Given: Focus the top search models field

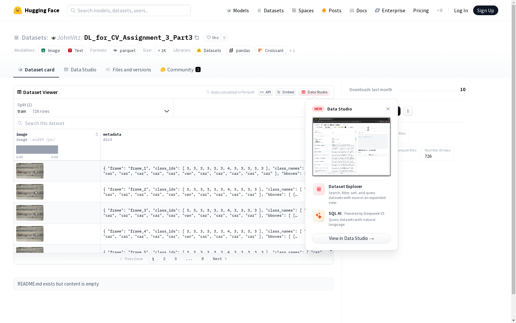Looking at the screenshot, I should click(129, 10).
